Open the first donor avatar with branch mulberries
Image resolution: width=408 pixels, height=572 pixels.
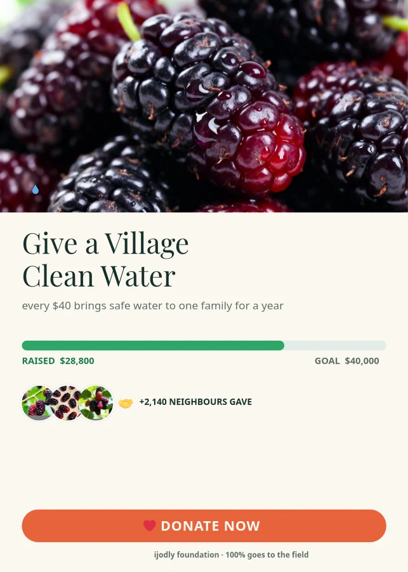click(37, 403)
